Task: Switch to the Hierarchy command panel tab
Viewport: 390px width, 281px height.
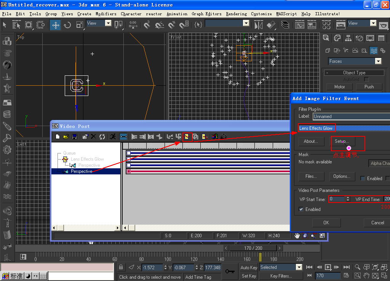Action: click(348, 38)
